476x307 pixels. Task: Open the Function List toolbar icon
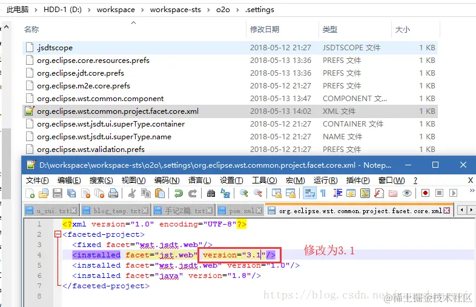(x=379, y=193)
